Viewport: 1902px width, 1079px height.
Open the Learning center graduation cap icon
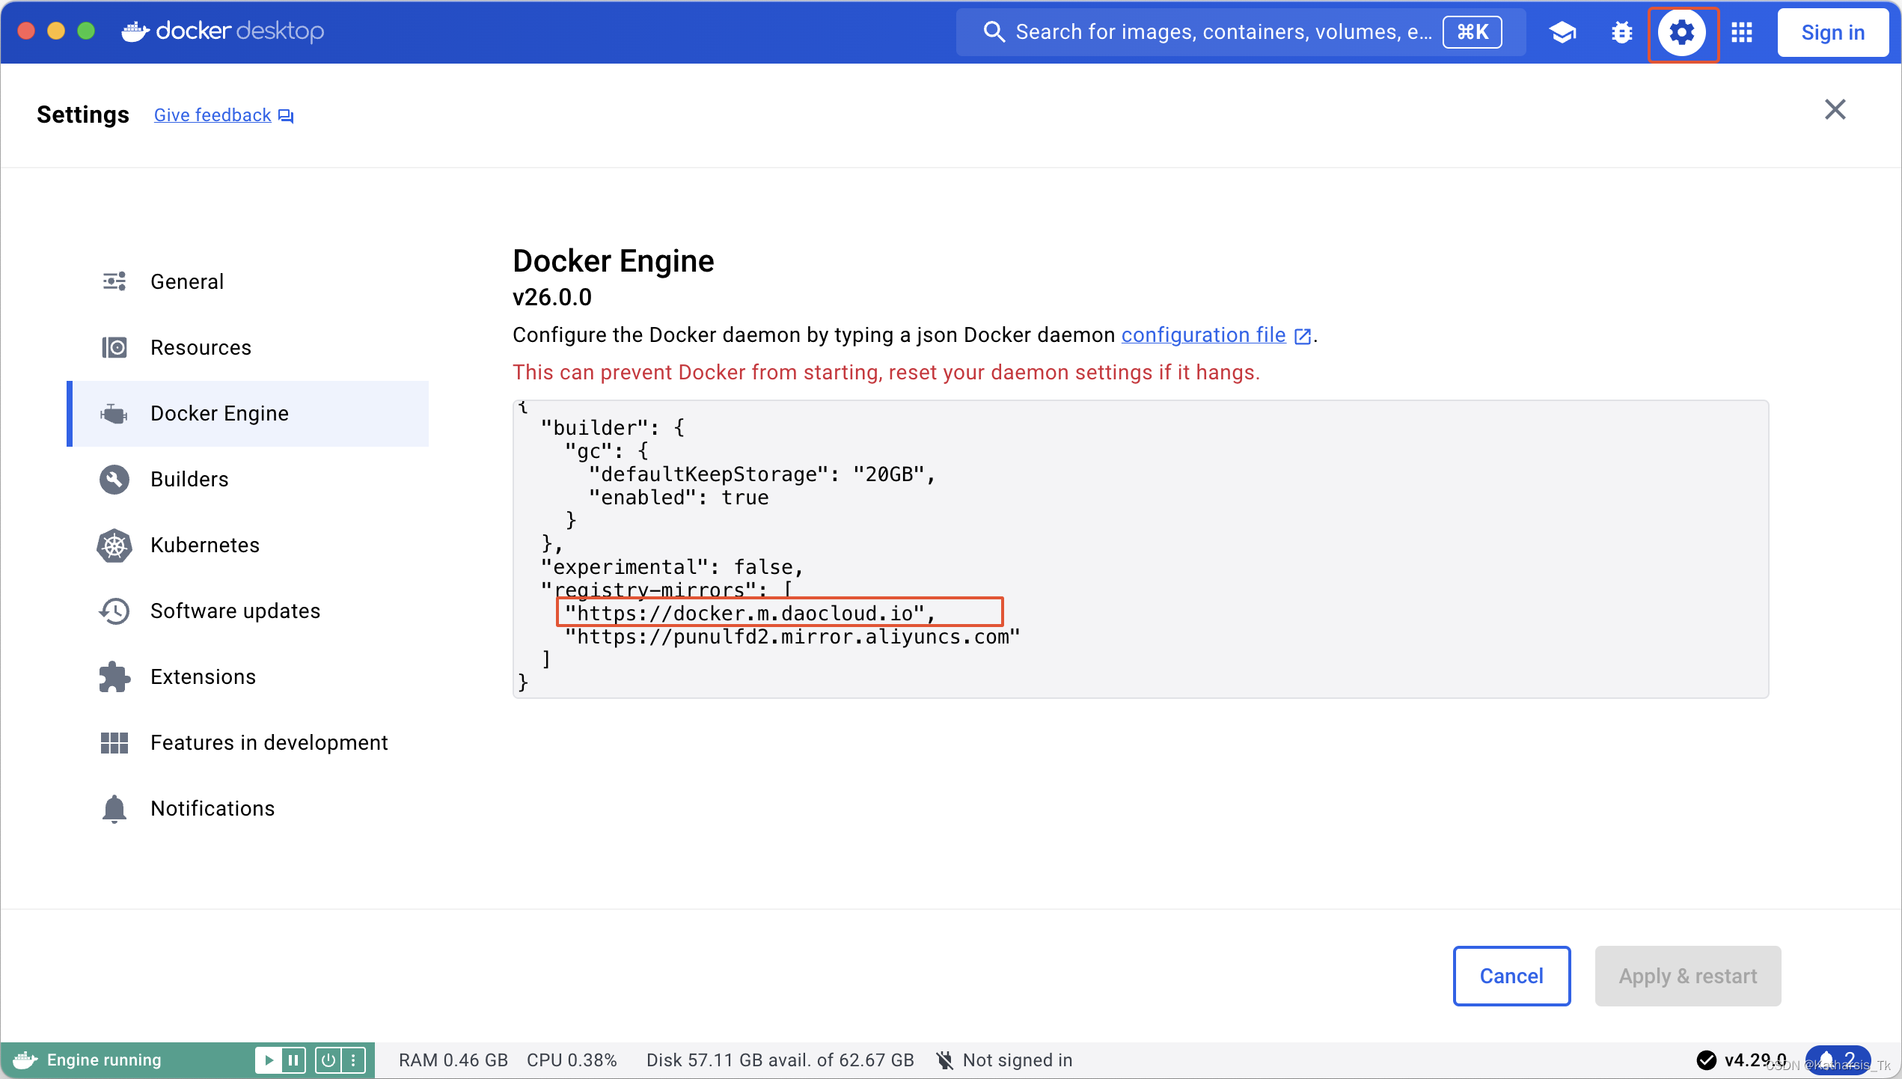tap(1562, 32)
